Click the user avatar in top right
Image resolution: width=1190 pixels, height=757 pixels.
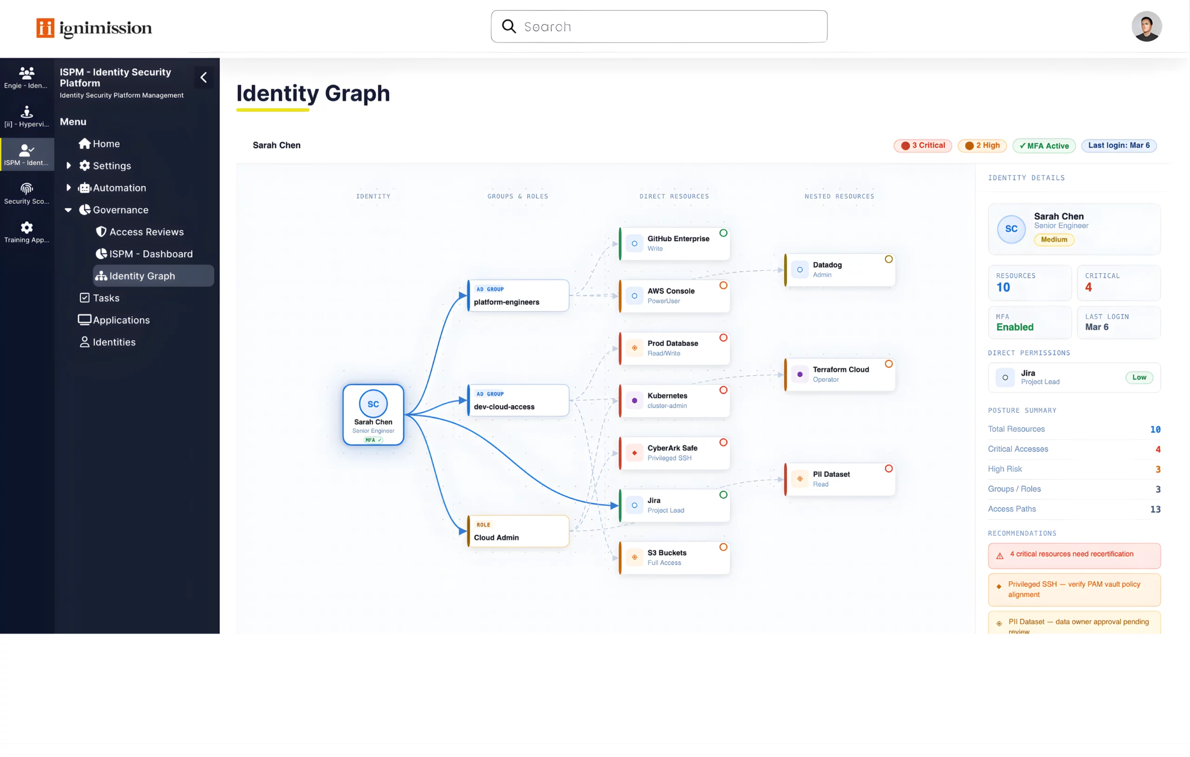[1146, 27]
